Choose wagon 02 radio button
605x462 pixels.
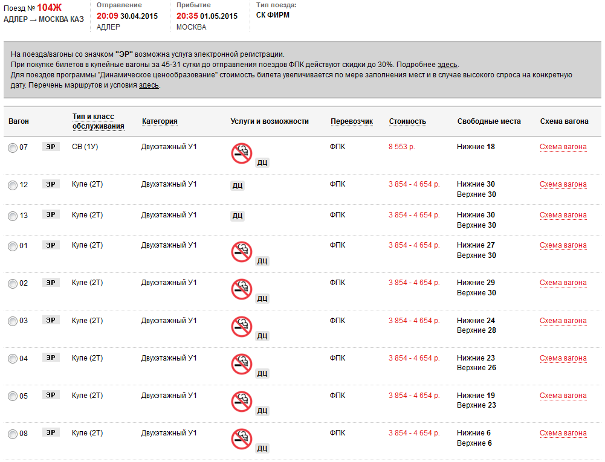click(13, 284)
